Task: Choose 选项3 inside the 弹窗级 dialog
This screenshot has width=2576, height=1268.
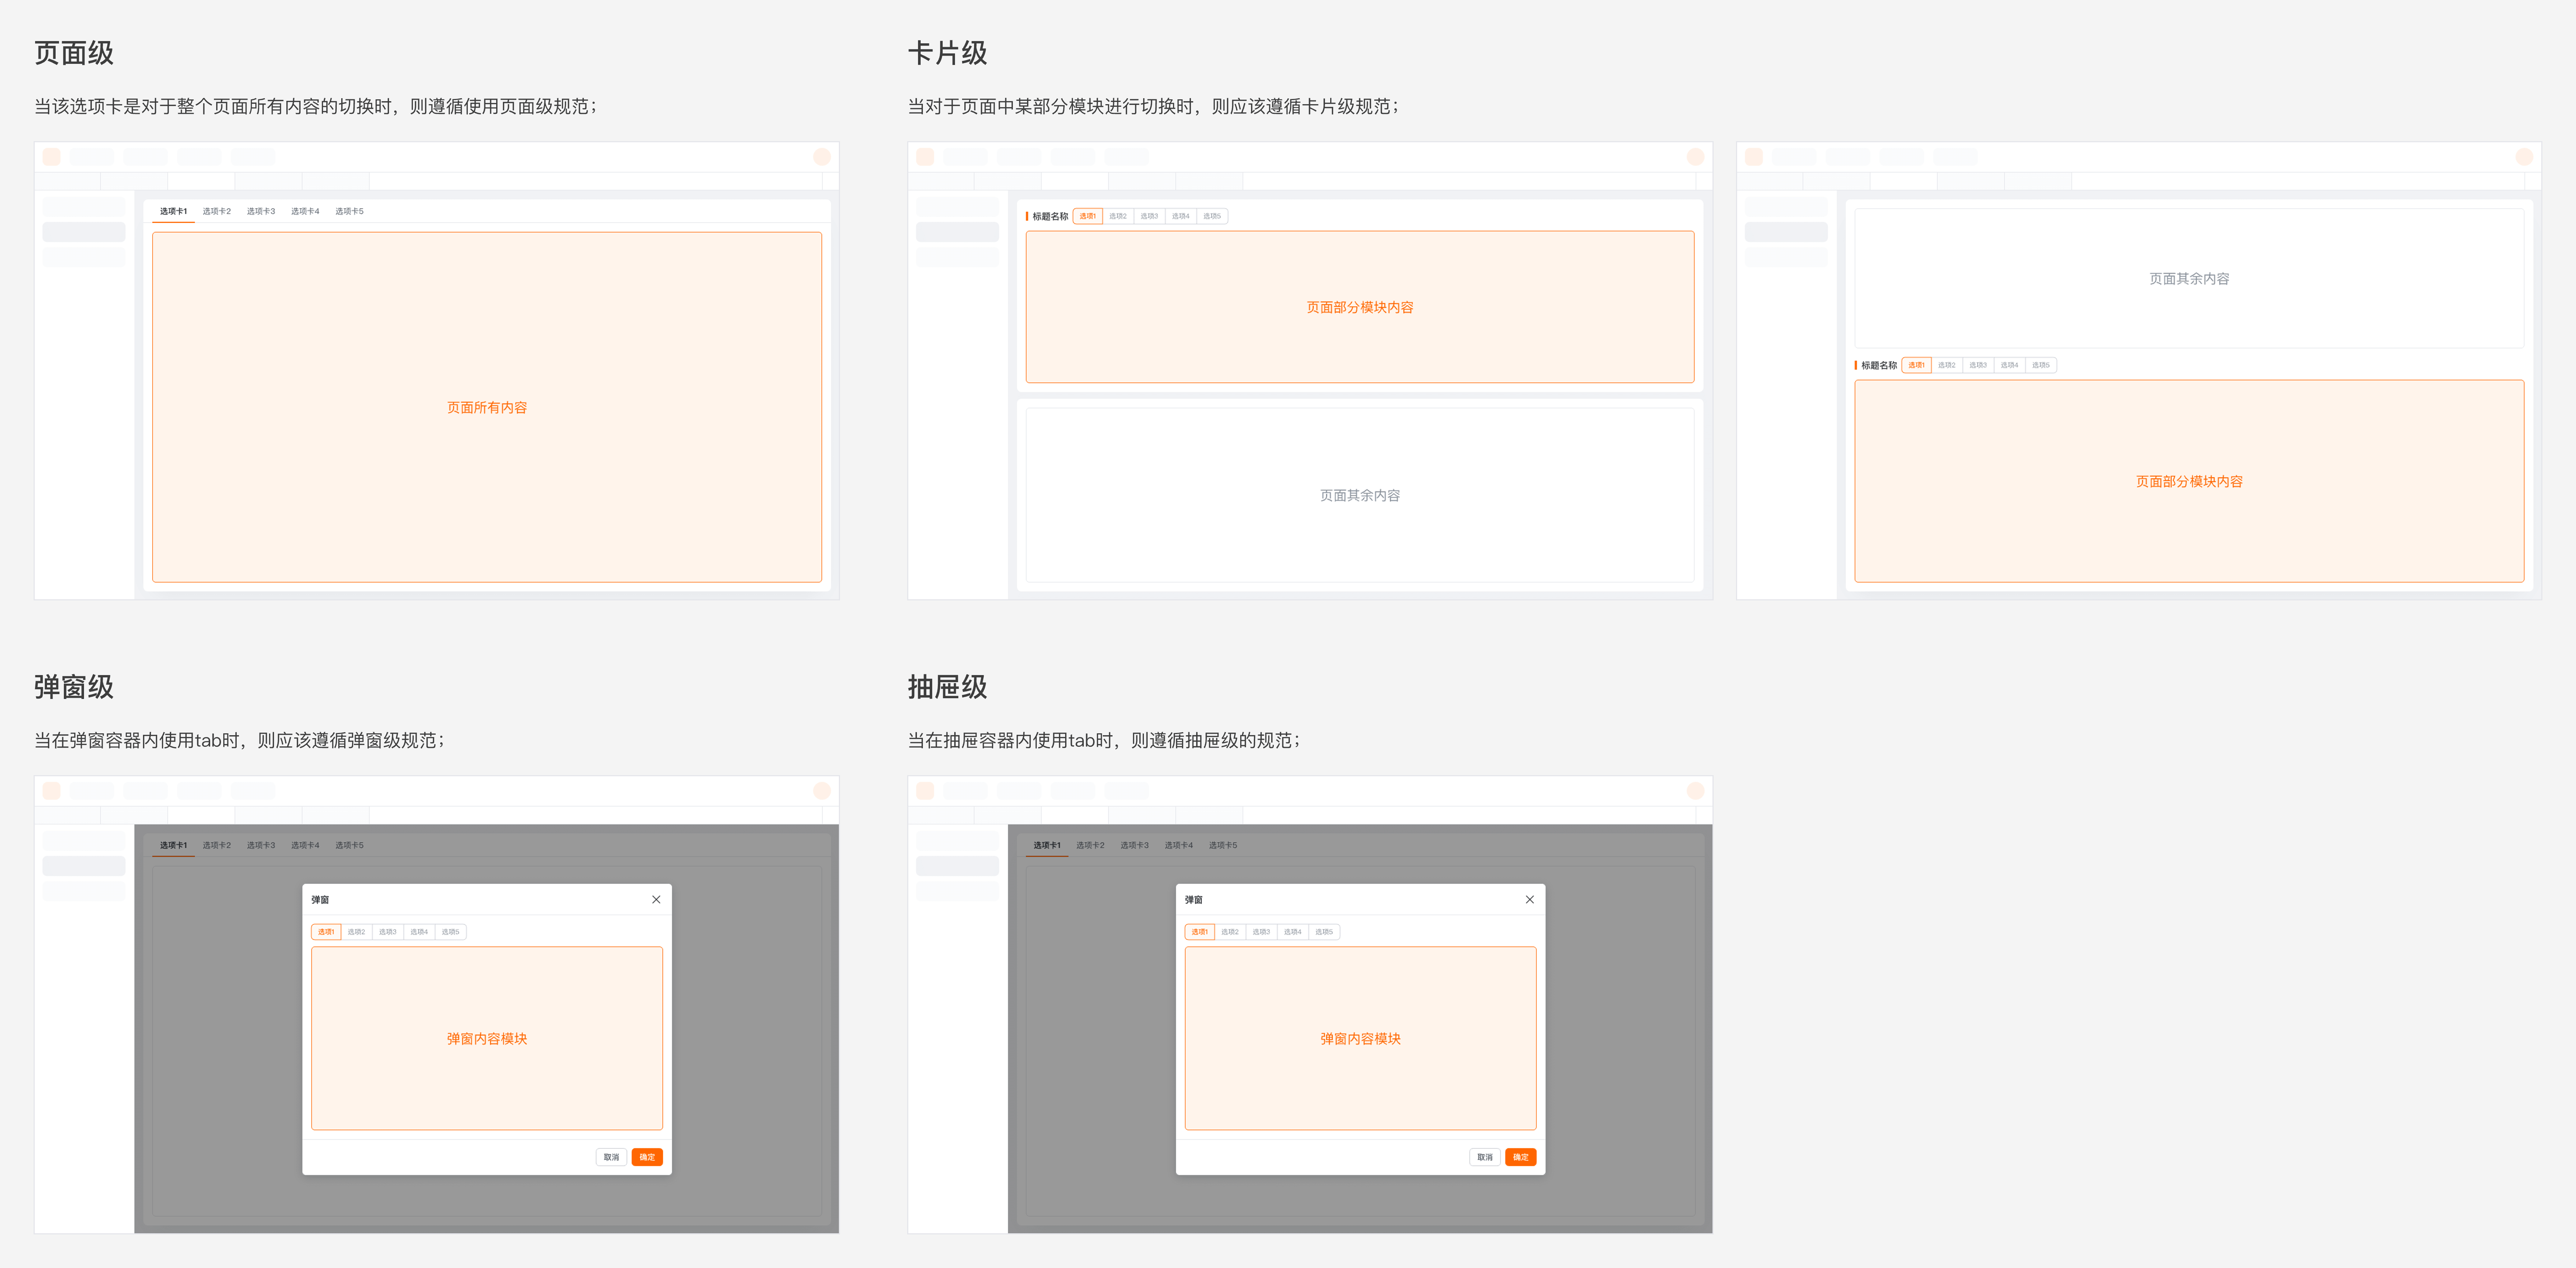Action: (388, 932)
